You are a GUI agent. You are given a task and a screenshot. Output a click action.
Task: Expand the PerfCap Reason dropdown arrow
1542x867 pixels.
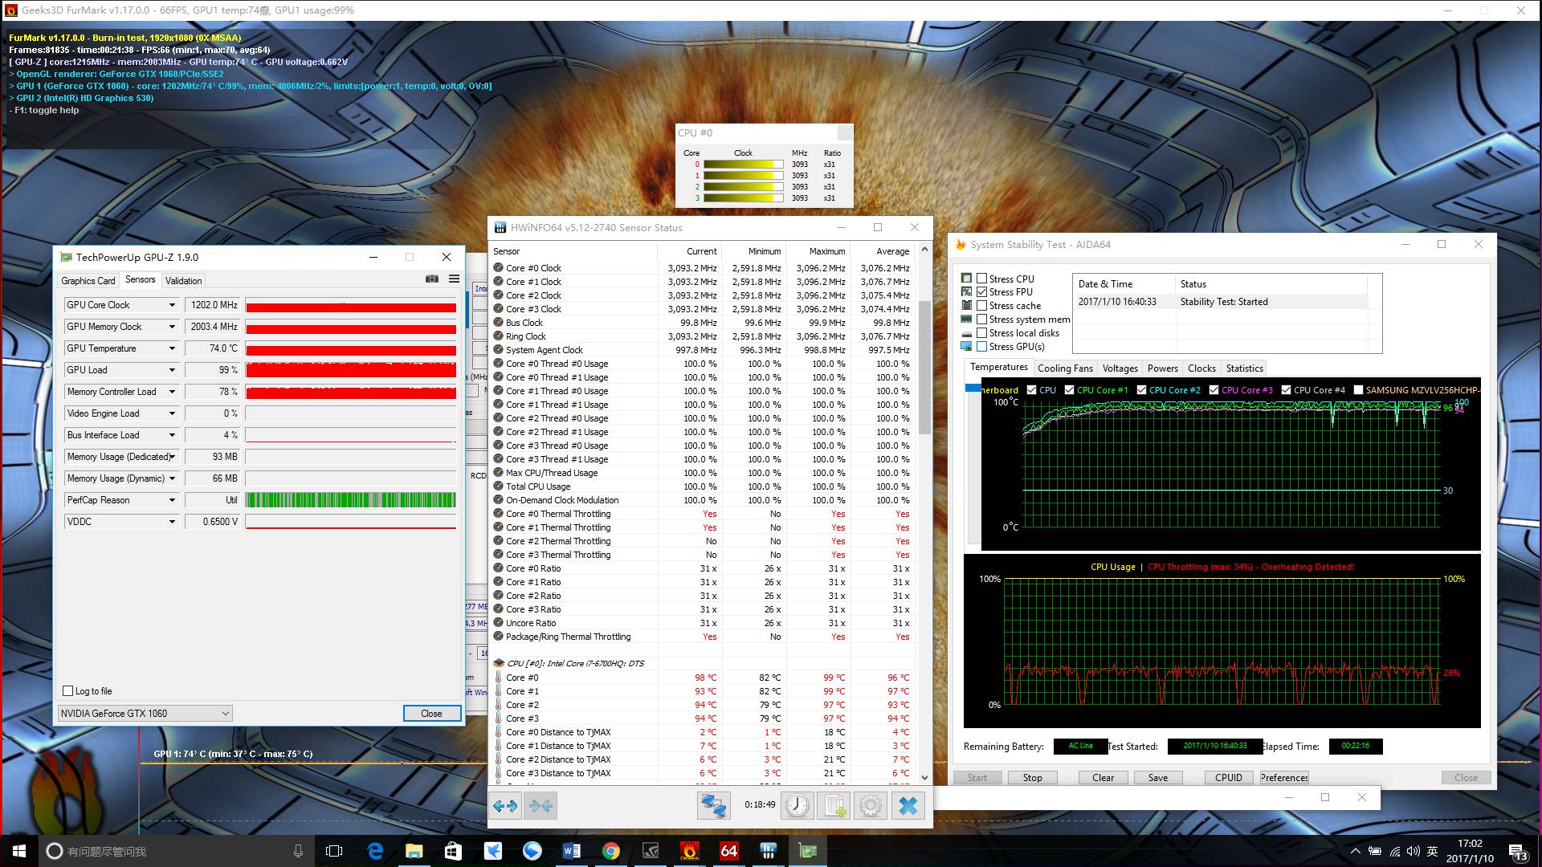coord(172,500)
